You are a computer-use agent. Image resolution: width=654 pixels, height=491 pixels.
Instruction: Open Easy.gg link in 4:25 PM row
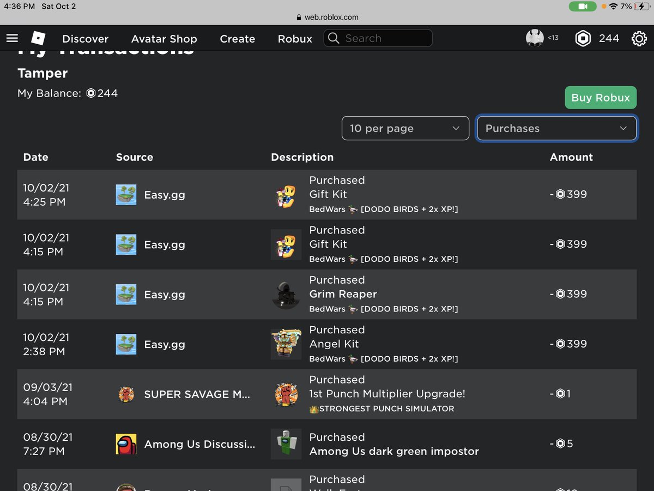(165, 195)
